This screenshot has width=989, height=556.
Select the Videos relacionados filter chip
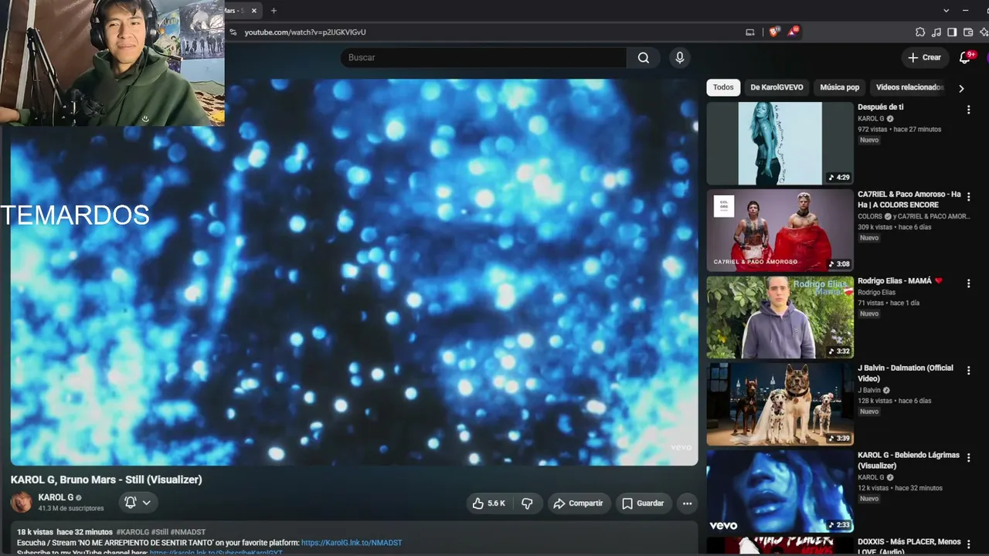coord(909,87)
